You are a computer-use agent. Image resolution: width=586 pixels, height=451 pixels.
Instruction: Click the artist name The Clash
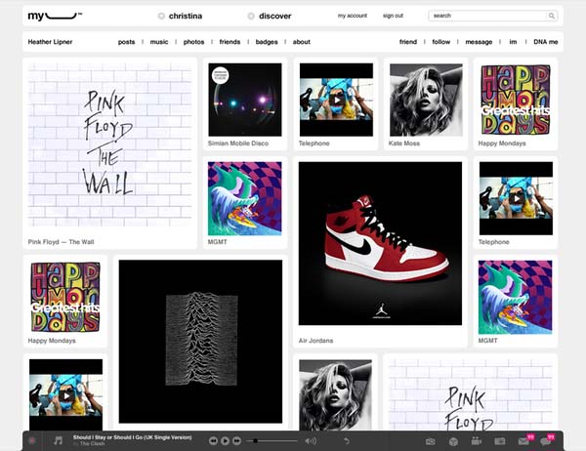tap(93, 443)
